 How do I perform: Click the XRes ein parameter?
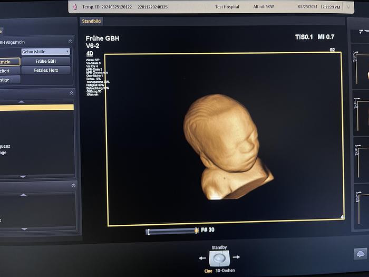[92, 94]
